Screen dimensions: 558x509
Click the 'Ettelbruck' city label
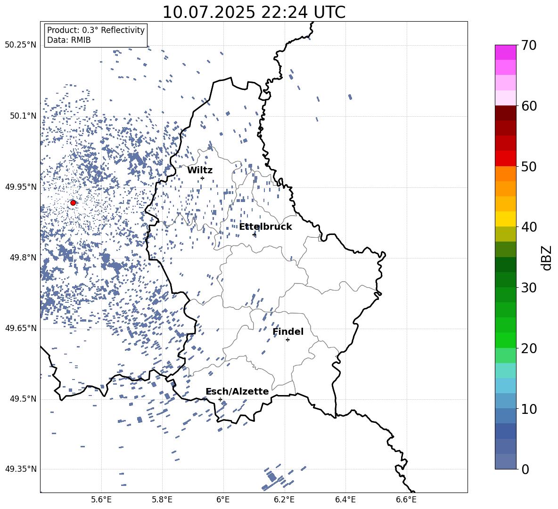click(265, 227)
